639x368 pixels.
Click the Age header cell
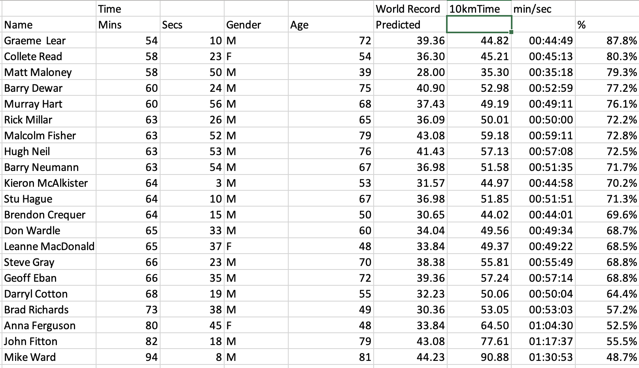(x=331, y=25)
